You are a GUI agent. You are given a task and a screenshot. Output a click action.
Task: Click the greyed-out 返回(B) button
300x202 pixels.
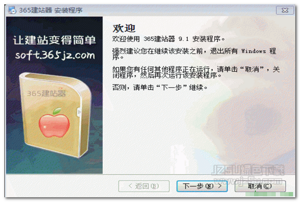pyautogui.click(x=144, y=186)
